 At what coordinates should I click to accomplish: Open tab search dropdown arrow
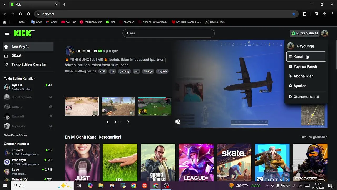[x=4, y=4]
